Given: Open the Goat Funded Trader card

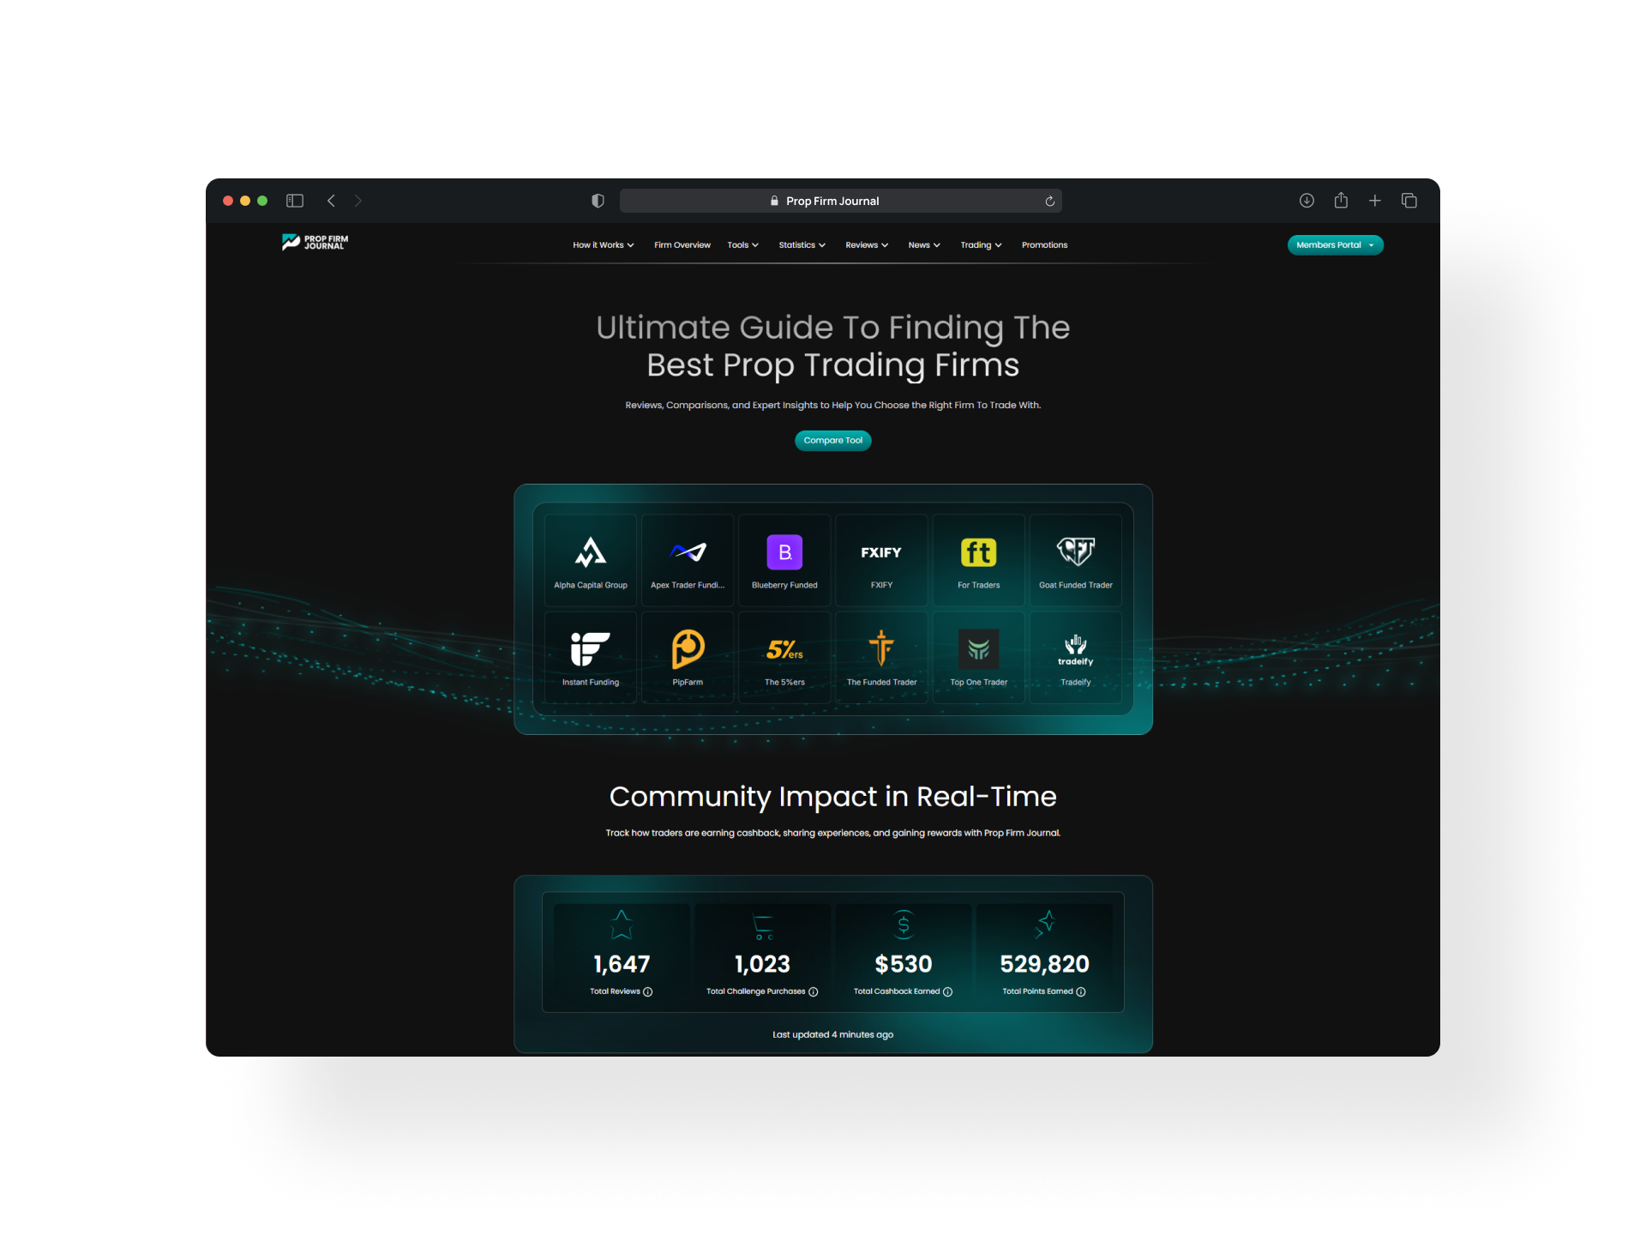Looking at the screenshot, I should point(1076,561).
